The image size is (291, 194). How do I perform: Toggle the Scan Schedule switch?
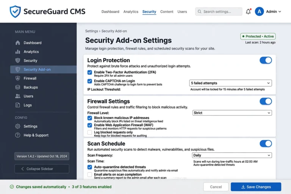[x=266, y=144]
